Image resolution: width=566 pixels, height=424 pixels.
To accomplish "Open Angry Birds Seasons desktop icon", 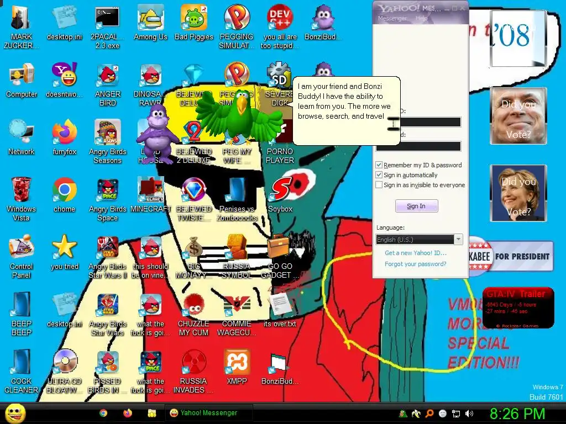I will pos(107,142).
